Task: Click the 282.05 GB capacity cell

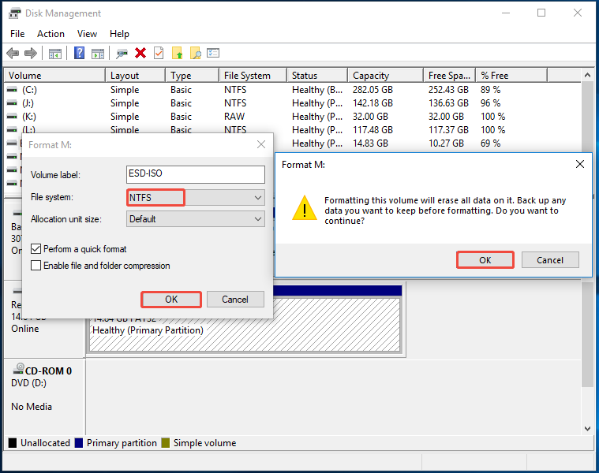Action: coord(373,90)
